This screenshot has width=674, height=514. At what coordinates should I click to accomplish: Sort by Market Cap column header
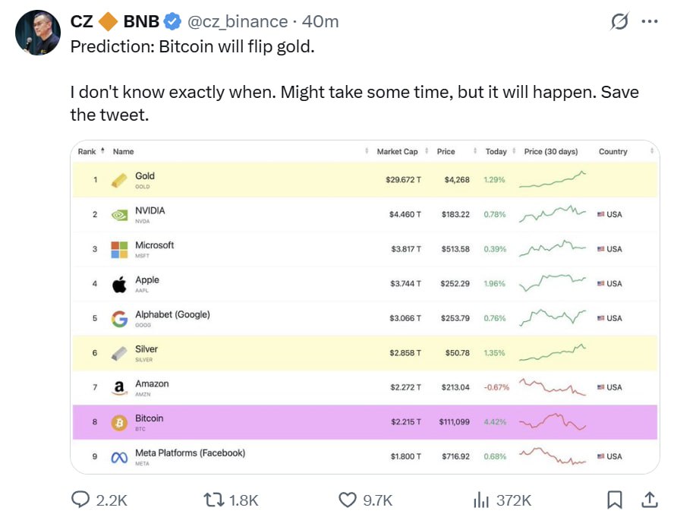[x=397, y=151]
